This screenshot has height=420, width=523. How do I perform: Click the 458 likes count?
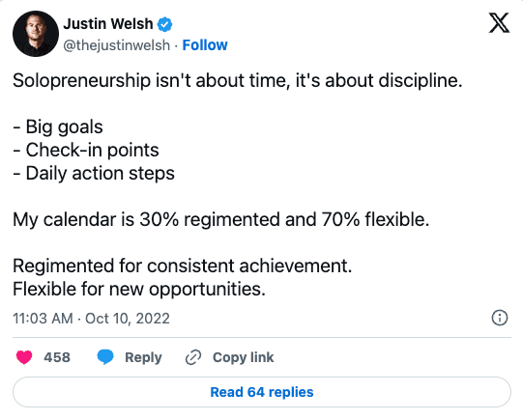(x=57, y=357)
